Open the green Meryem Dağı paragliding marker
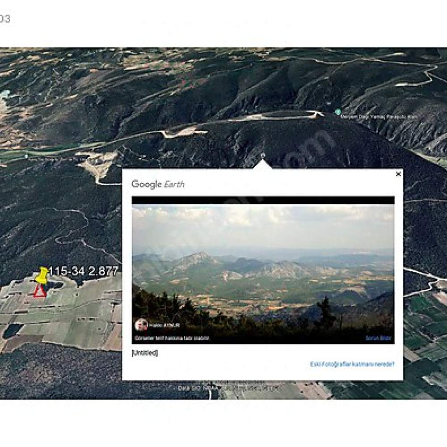 coord(338,112)
